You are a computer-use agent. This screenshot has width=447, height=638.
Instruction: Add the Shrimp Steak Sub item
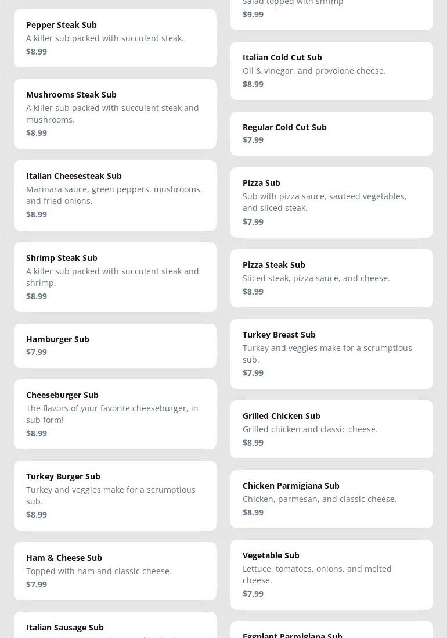tap(115, 277)
